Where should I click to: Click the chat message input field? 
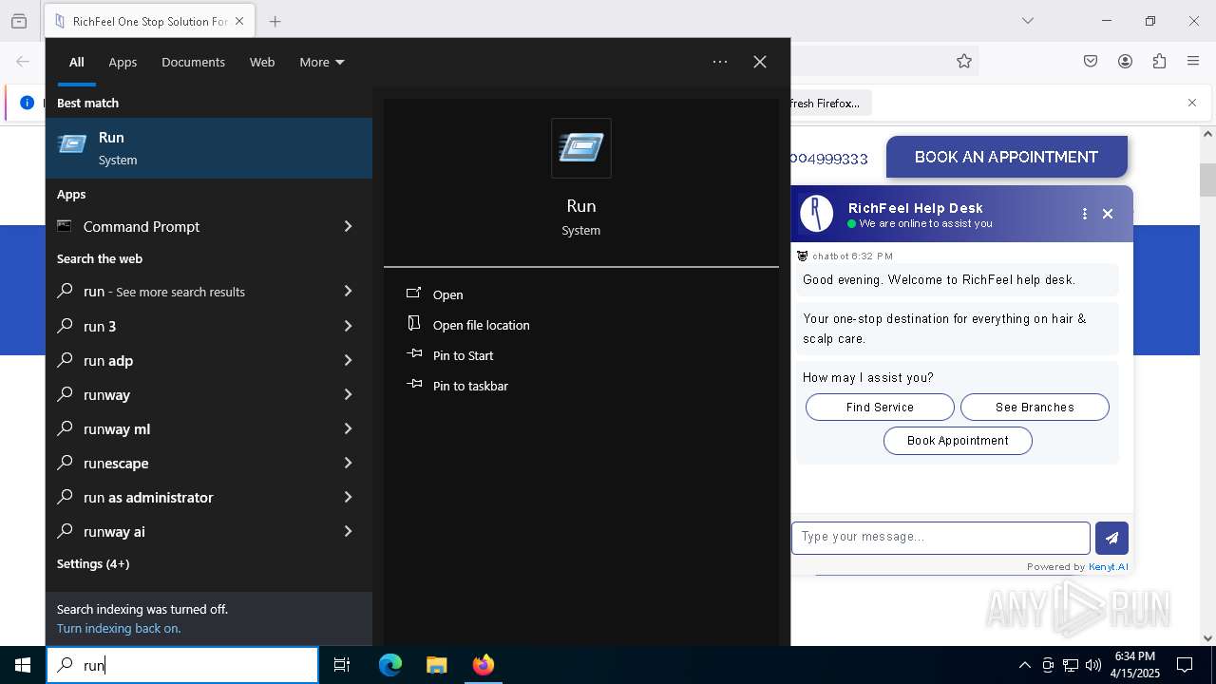(940, 538)
